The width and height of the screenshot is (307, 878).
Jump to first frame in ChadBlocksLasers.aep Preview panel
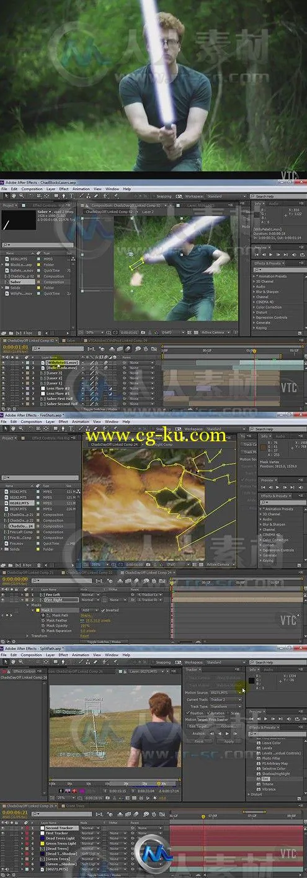[257, 254]
